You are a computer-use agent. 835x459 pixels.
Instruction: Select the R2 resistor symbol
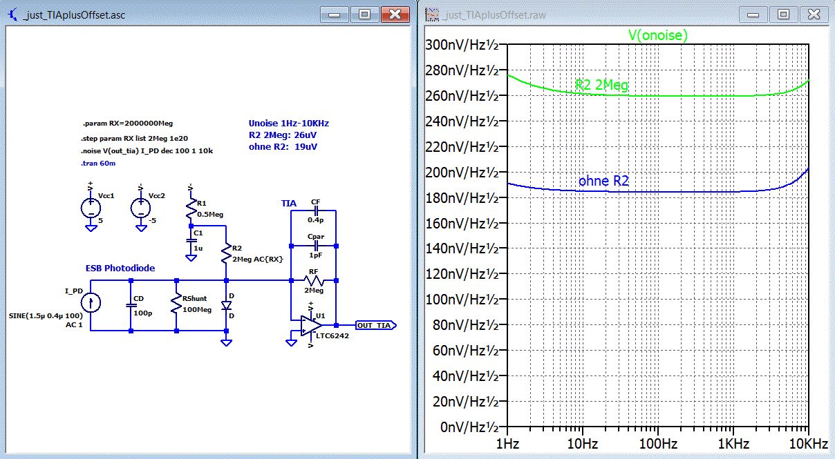[226, 255]
